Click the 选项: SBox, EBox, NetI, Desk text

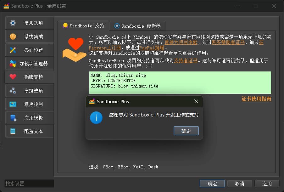[x=124, y=167]
